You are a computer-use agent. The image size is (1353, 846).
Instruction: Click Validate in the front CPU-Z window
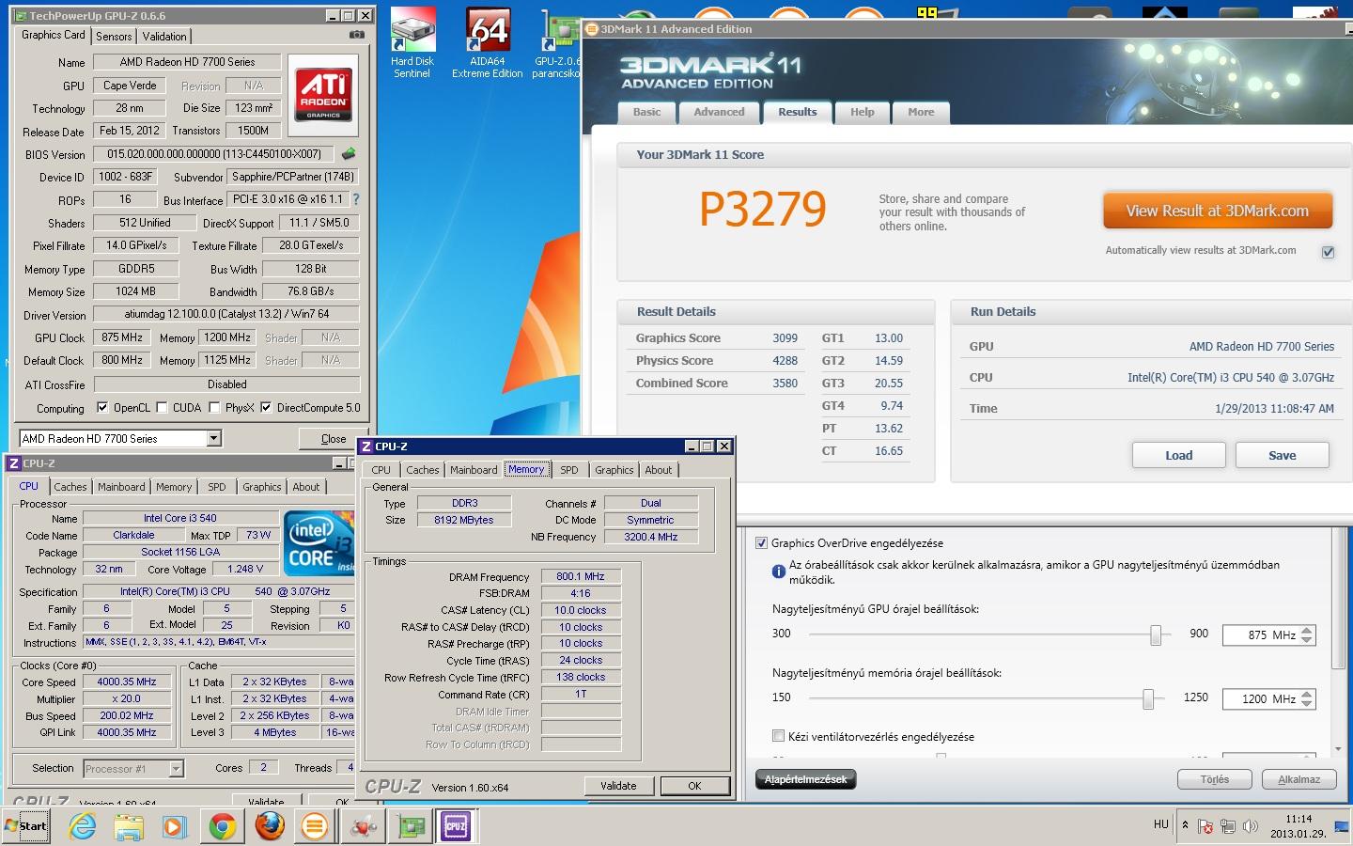[x=618, y=786]
